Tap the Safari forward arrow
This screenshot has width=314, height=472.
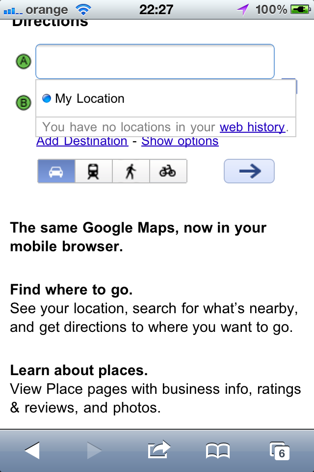coord(94,451)
